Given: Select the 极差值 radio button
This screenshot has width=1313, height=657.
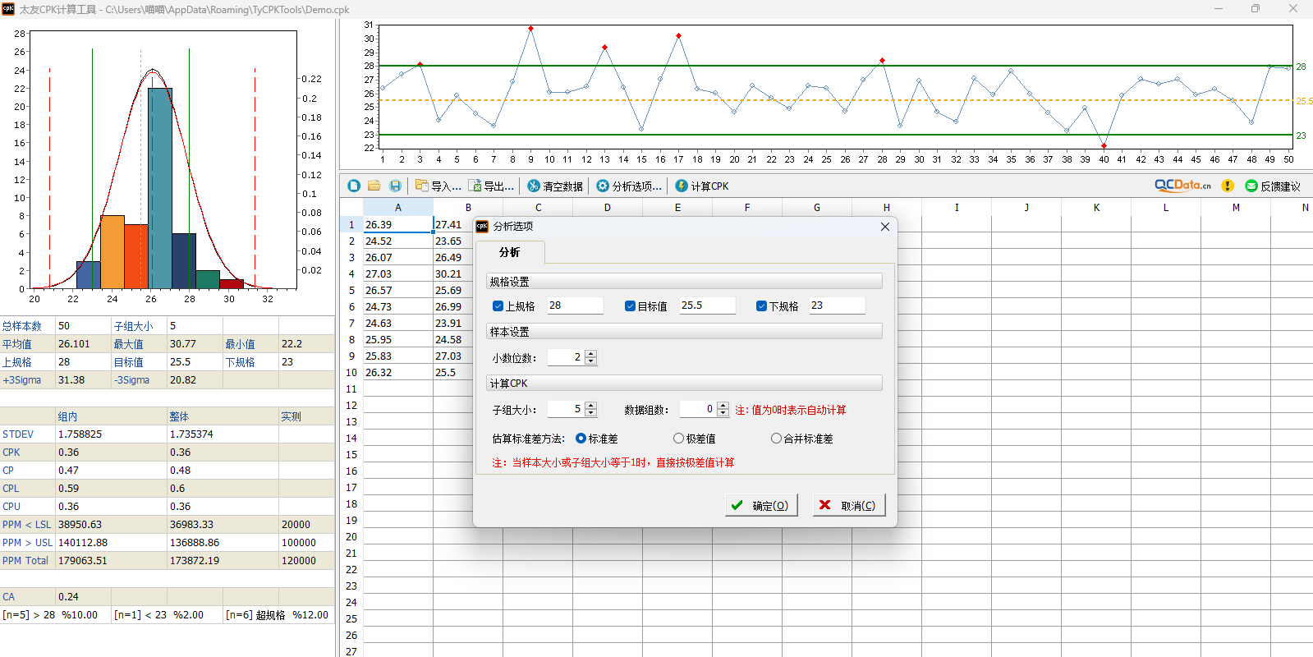Looking at the screenshot, I should point(678,439).
